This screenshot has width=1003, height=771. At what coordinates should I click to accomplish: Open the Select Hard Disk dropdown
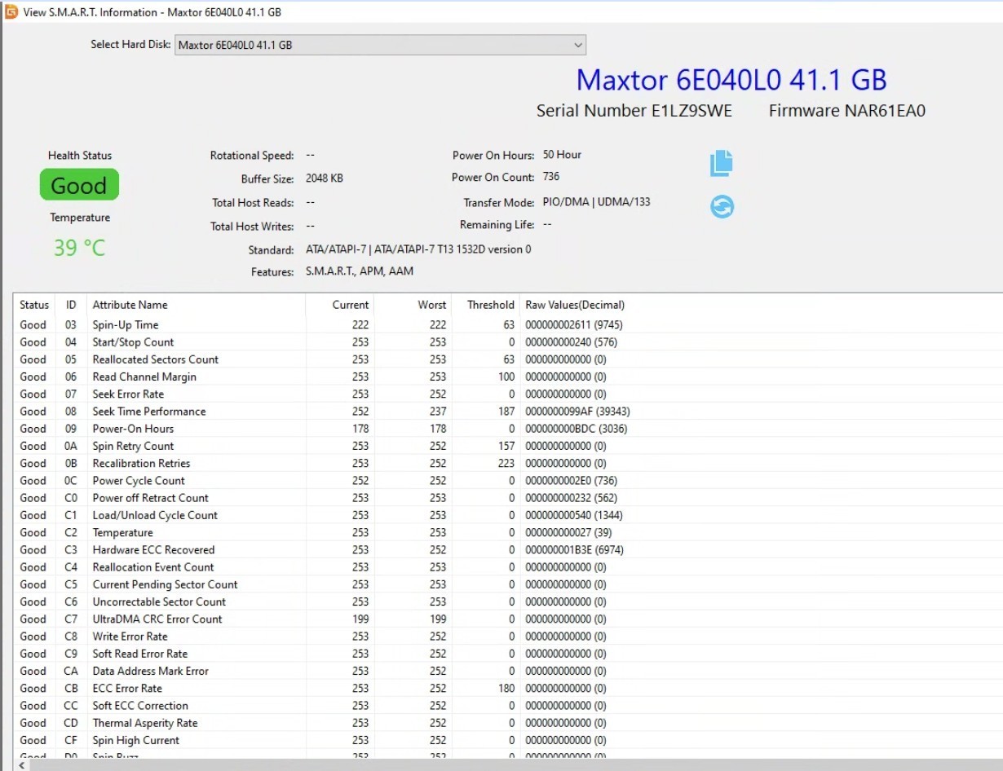click(x=380, y=45)
